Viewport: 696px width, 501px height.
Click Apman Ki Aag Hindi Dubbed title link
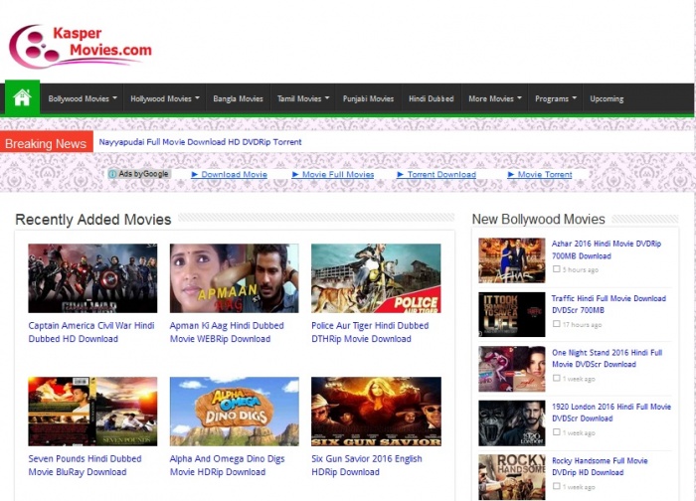point(227,332)
